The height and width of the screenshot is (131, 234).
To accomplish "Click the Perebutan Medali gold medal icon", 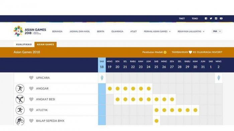I will 165,52.
